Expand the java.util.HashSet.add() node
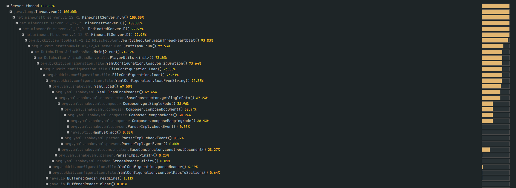 pyautogui.click(x=68, y=132)
